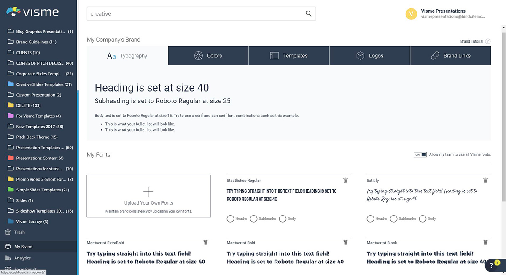This screenshot has width=506, height=275.
Task: Open the Brand Tutorial link
Action: [471, 41]
